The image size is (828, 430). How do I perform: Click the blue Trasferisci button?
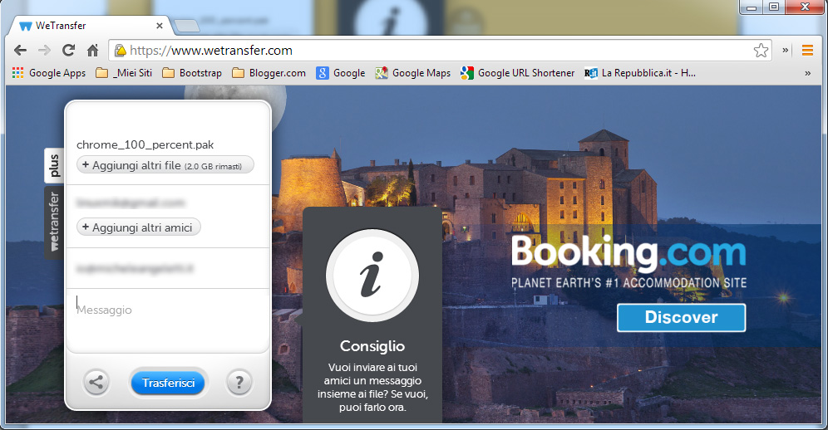(x=169, y=383)
